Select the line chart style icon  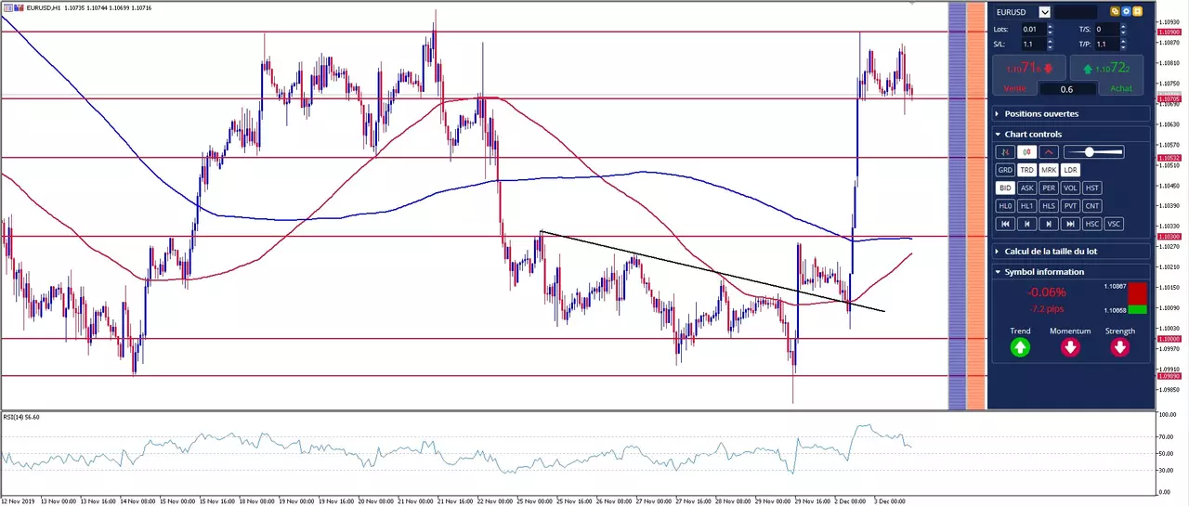1049,152
